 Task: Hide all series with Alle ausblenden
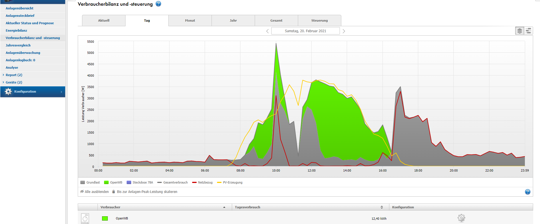(x=94, y=192)
